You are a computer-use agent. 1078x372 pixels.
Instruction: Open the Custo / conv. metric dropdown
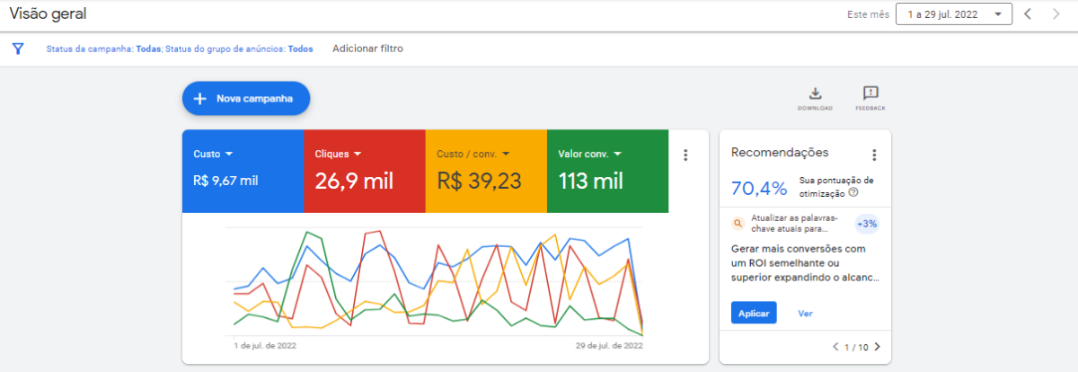point(473,154)
